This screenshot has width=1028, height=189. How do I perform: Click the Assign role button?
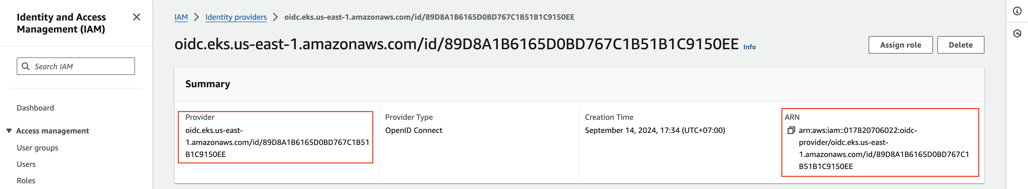(900, 45)
